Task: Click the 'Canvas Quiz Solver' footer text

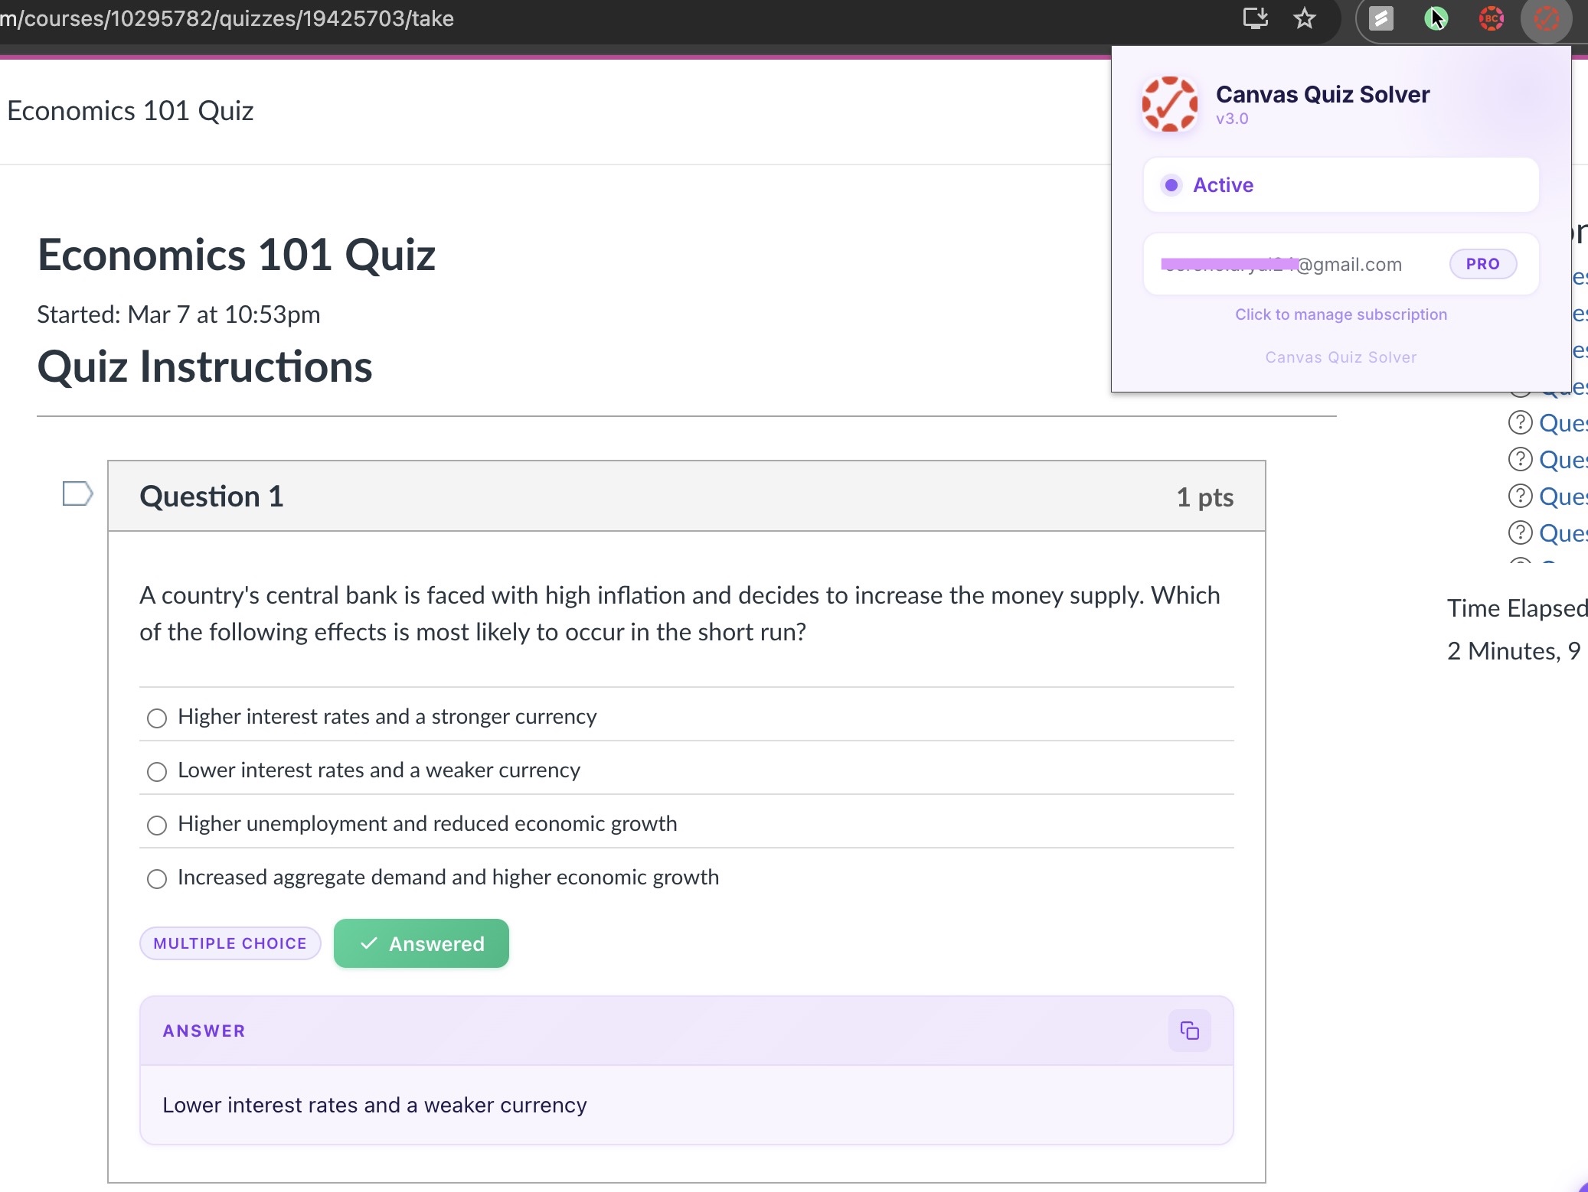Action: pos(1341,357)
